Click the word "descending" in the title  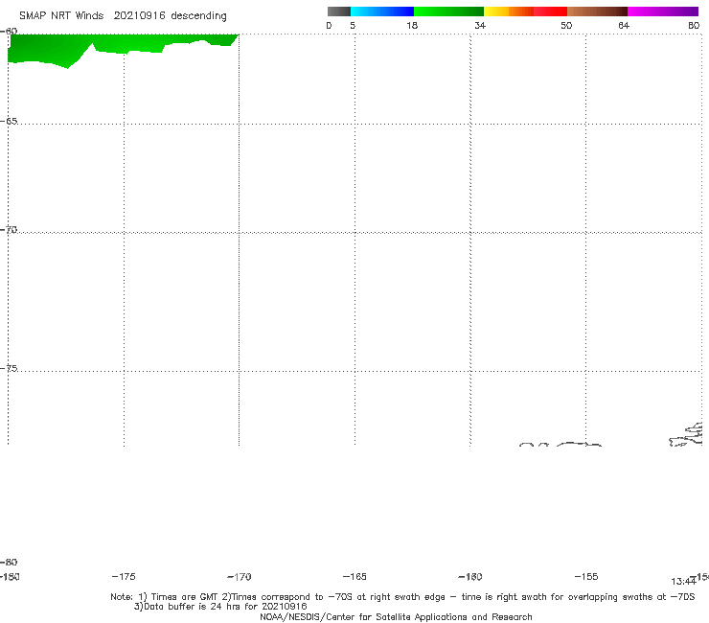click(x=199, y=16)
